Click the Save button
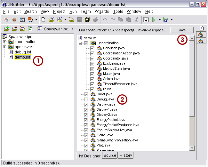This screenshot has height=167, width=208. click(182, 30)
